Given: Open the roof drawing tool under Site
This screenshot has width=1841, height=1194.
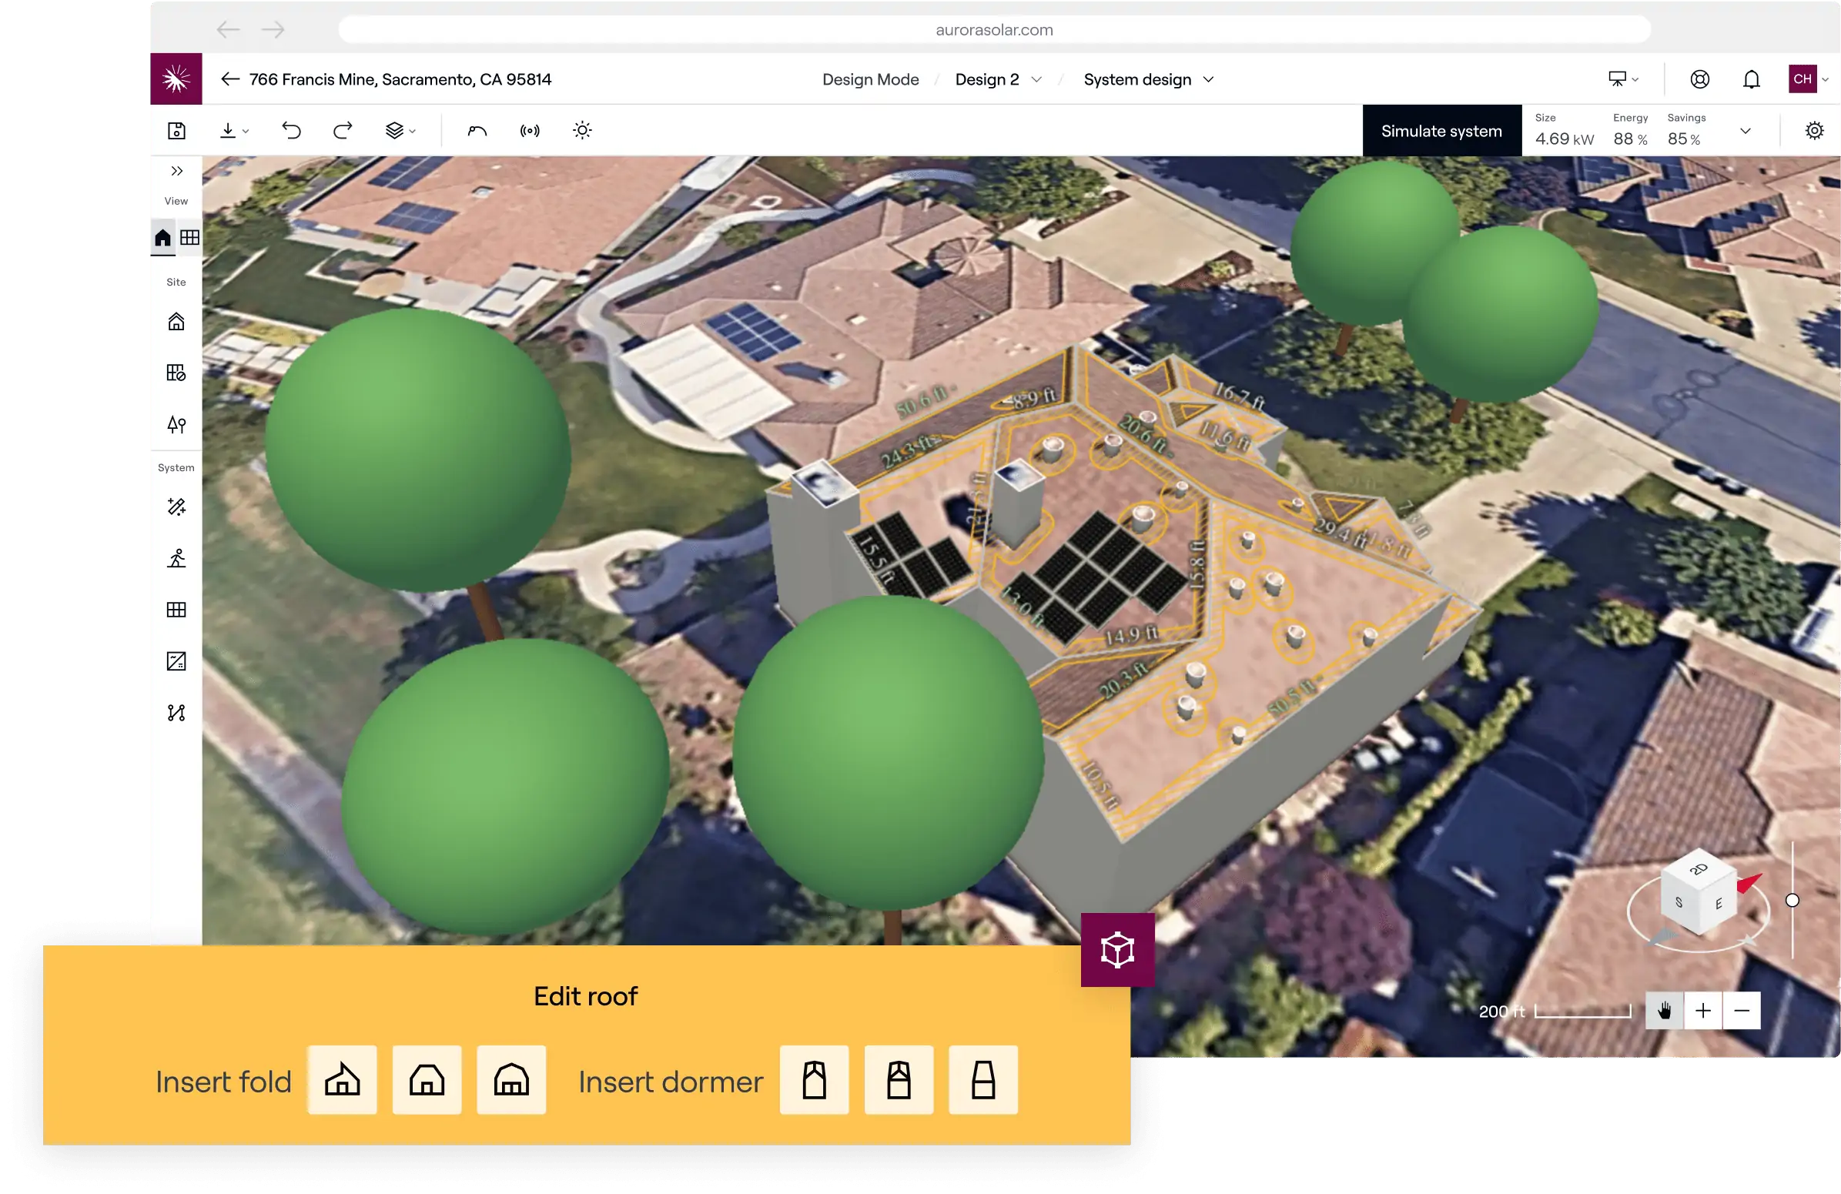Looking at the screenshot, I should pyautogui.click(x=176, y=321).
